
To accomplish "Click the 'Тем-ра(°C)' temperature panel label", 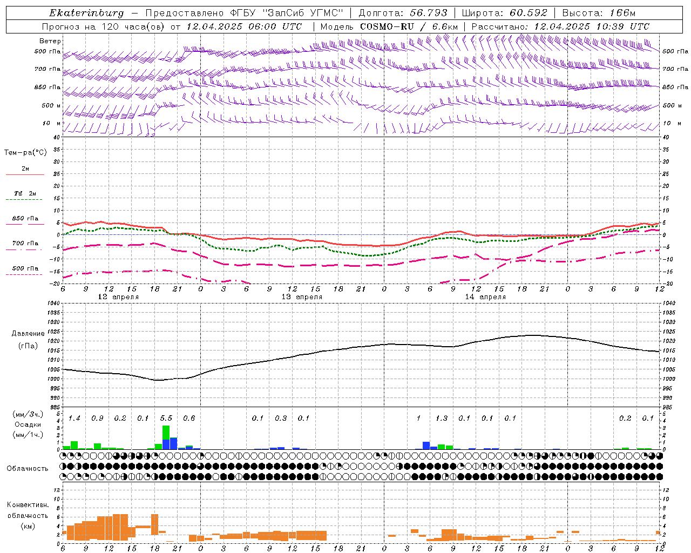I will [x=25, y=153].
